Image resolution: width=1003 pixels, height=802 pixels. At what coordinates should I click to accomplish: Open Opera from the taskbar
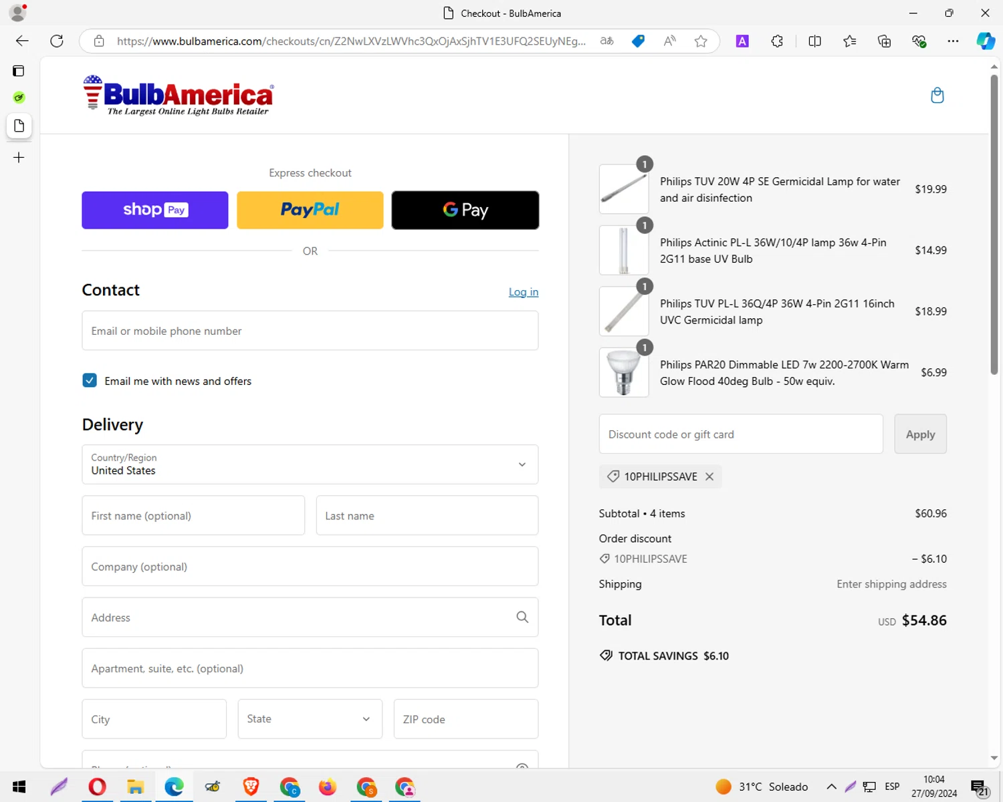(x=97, y=787)
